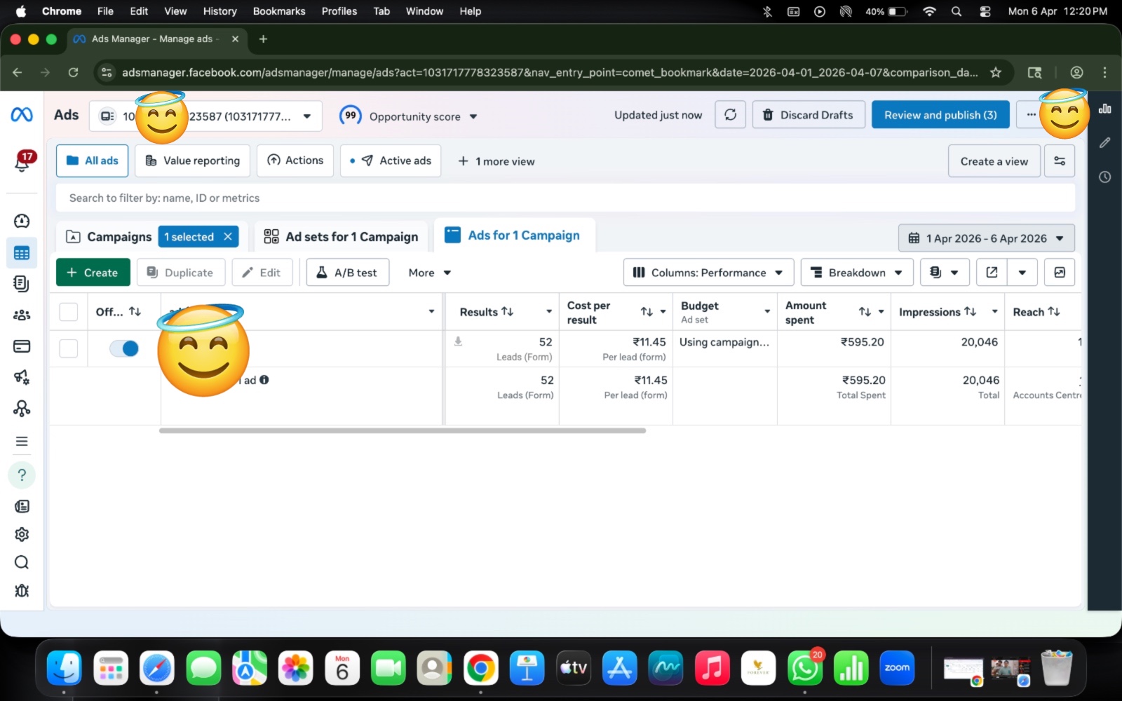Image resolution: width=1122 pixels, height=701 pixels.
Task: Click the Review and publish button
Action: [x=940, y=115]
